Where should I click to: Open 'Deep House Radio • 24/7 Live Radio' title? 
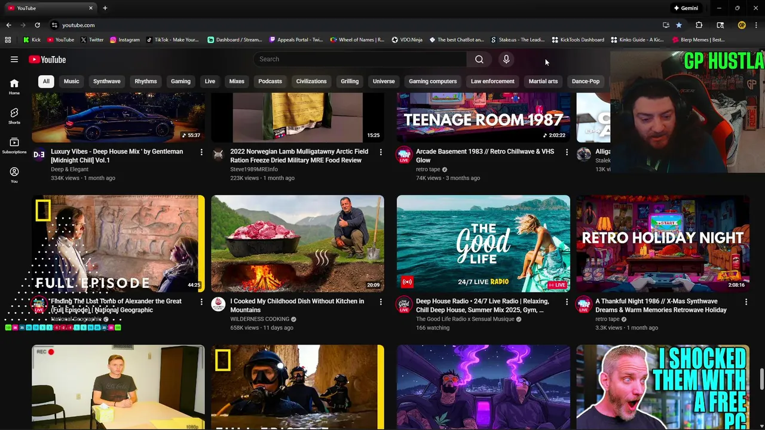coord(482,306)
